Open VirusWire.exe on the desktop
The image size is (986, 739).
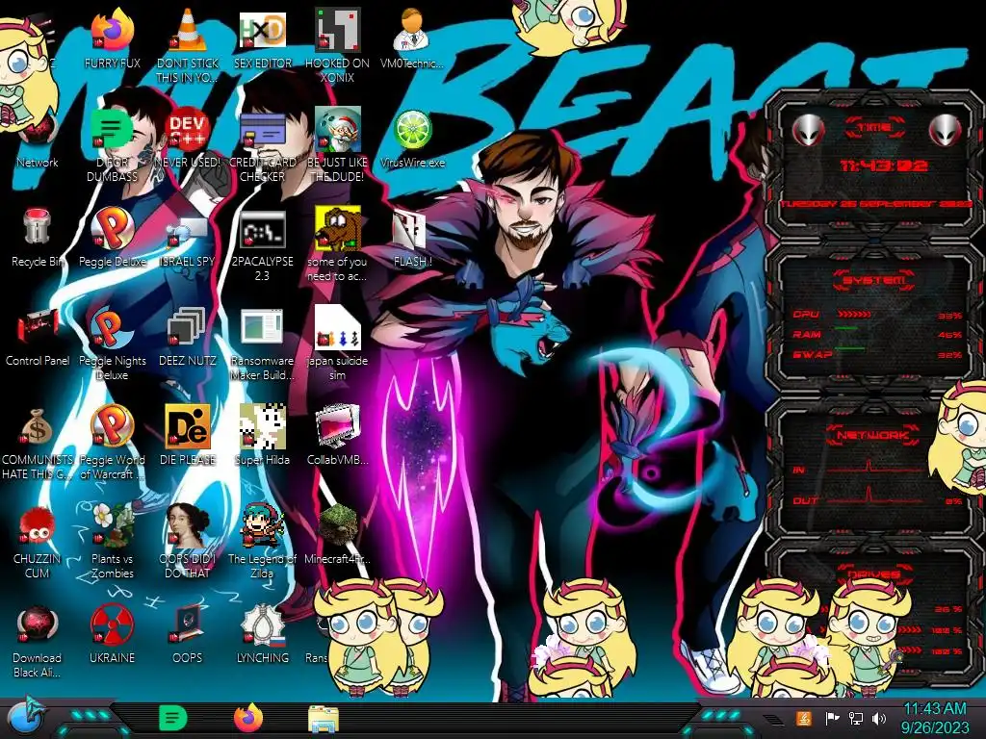click(x=412, y=130)
